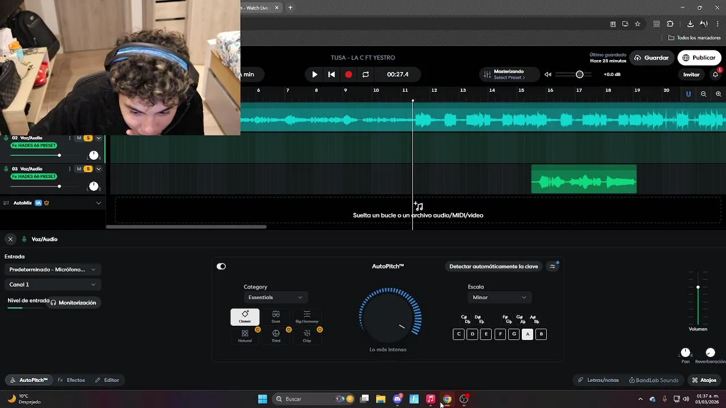Close the Voz/Audio bottom panel
726x408 pixels.
coord(10,239)
